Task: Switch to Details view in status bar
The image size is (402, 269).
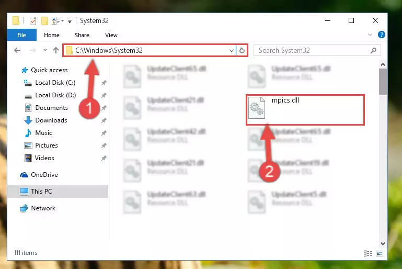Action: [368, 254]
